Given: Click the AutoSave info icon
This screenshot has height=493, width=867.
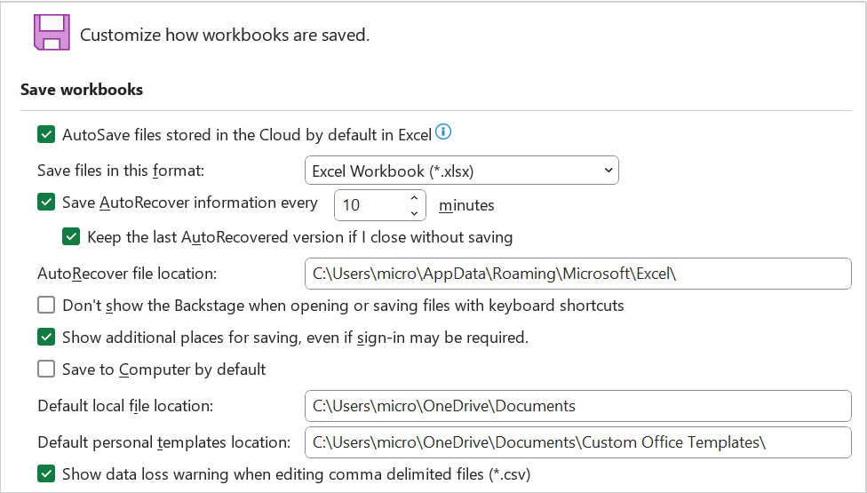Looking at the screenshot, I should click(443, 131).
